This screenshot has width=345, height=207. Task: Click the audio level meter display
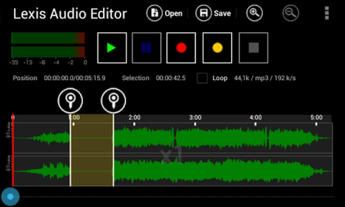(48, 45)
